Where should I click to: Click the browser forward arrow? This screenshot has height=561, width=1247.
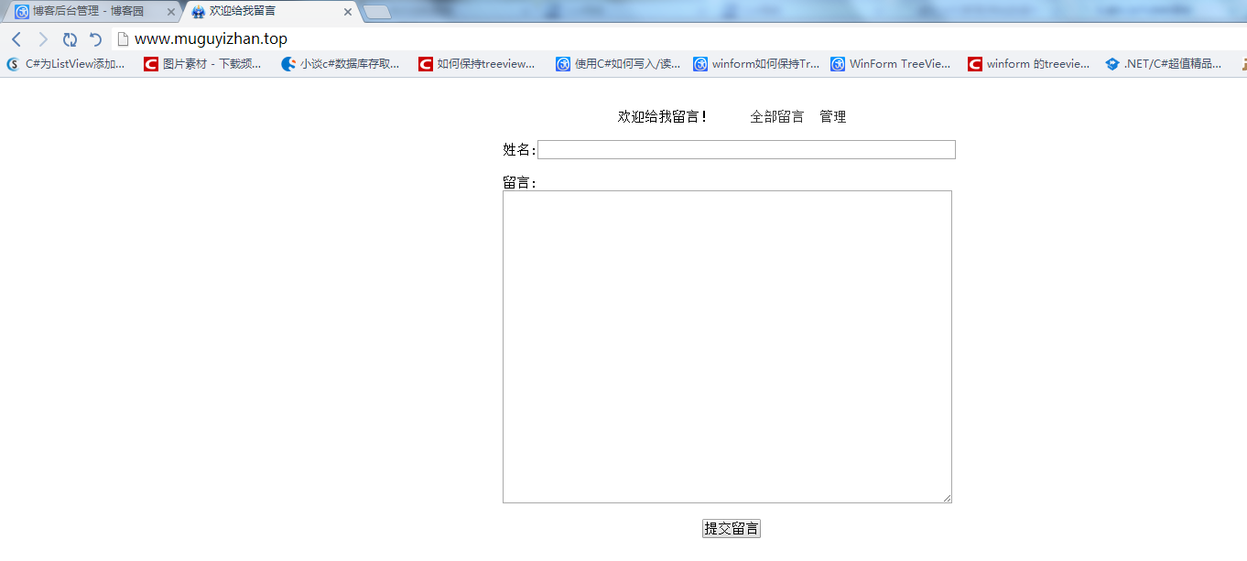42,39
